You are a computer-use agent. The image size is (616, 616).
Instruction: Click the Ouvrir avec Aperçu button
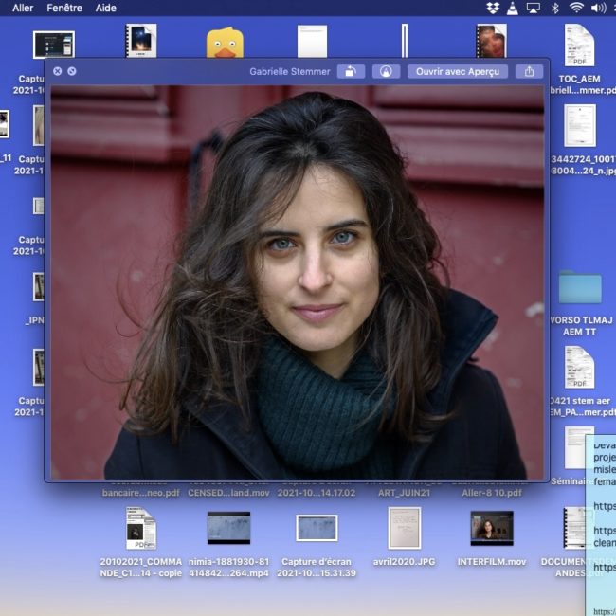pos(458,71)
